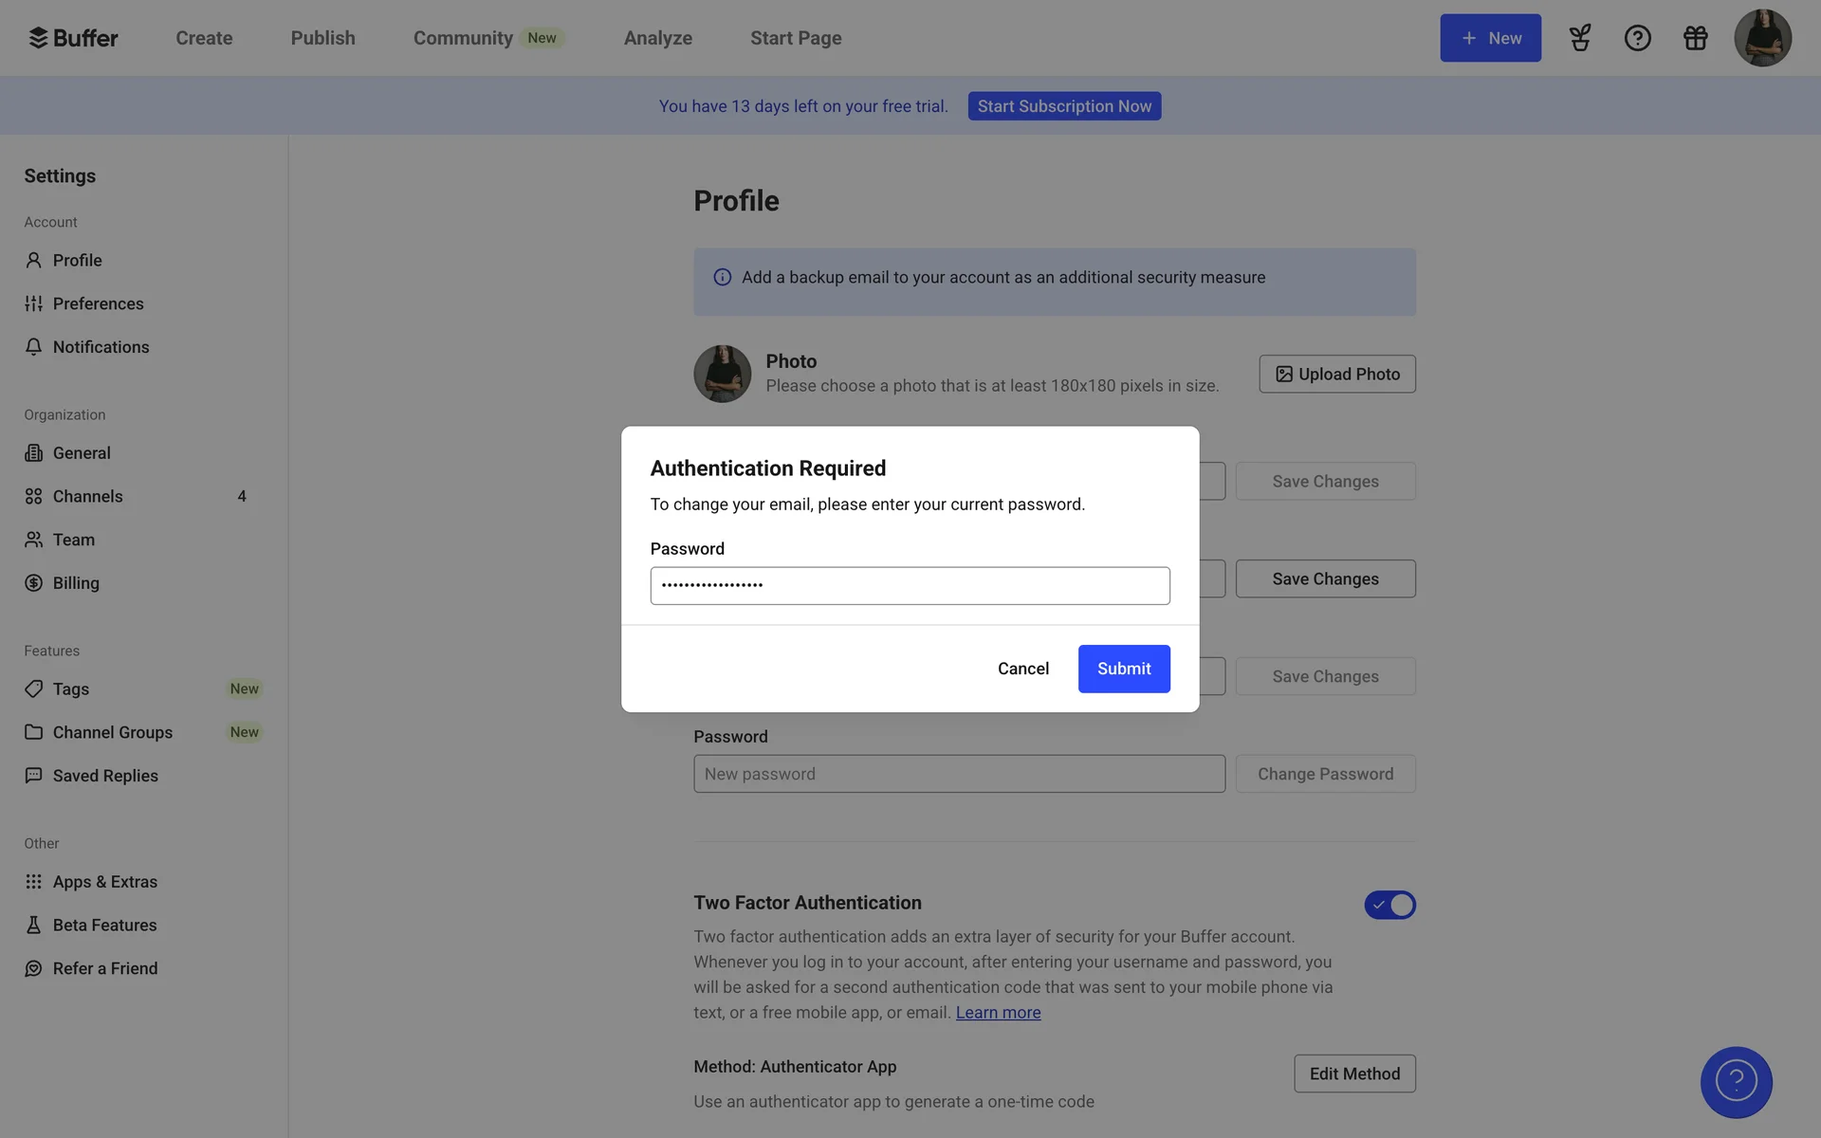
Task: Click the Notifications bell icon in sidebar
Action: click(34, 347)
